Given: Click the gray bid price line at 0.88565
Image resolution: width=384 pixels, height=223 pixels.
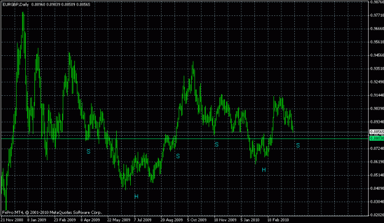Looking at the screenshot, I should point(185,132).
